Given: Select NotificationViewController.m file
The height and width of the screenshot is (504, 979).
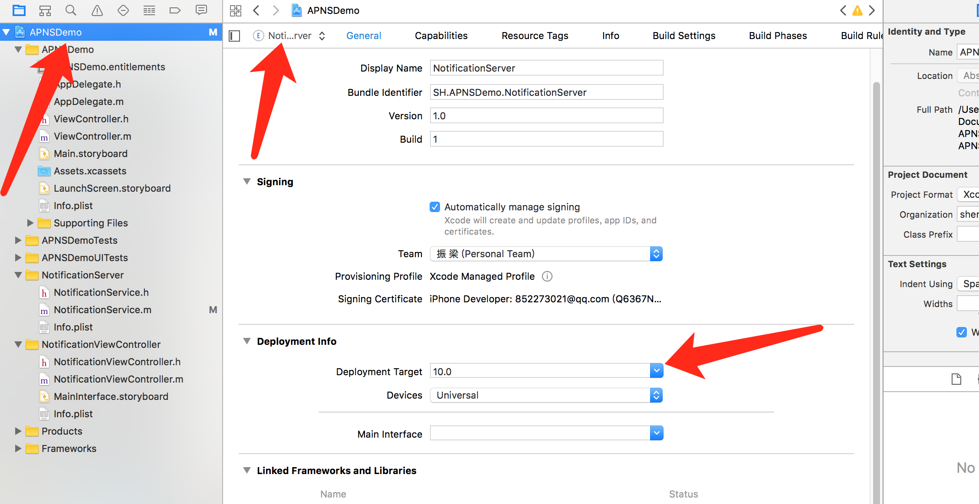Looking at the screenshot, I should [118, 379].
